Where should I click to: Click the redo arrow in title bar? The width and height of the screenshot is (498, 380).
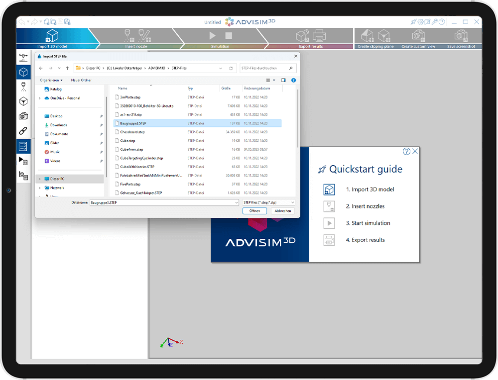click(34, 21)
